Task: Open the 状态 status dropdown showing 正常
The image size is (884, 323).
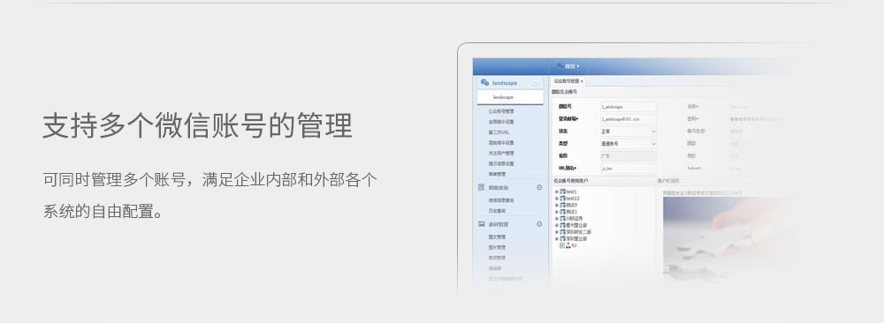Action: click(x=629, y=131)
